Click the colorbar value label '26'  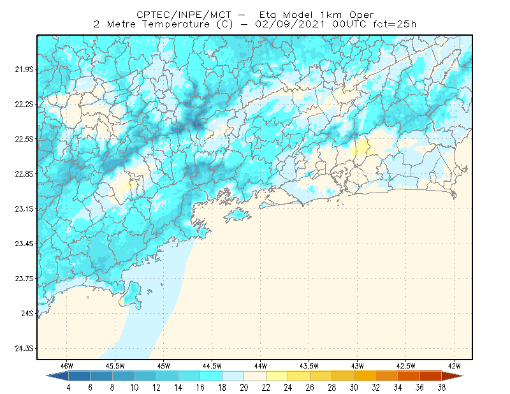310,388
